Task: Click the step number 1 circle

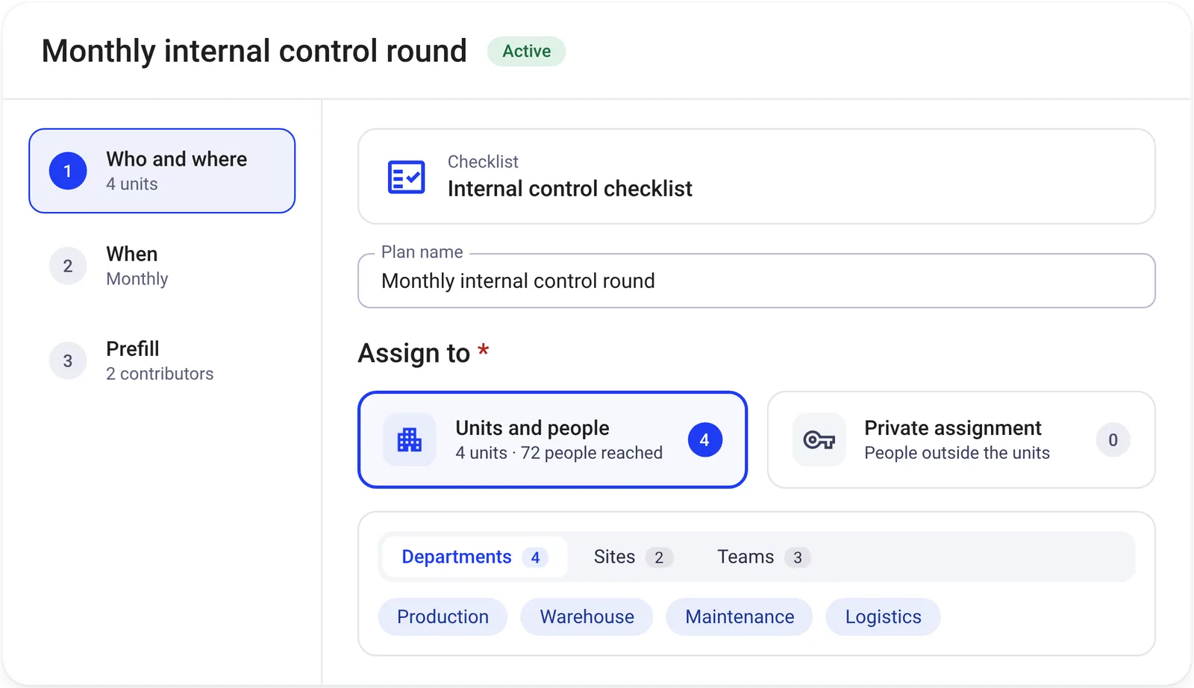Action: pos(68,171)
